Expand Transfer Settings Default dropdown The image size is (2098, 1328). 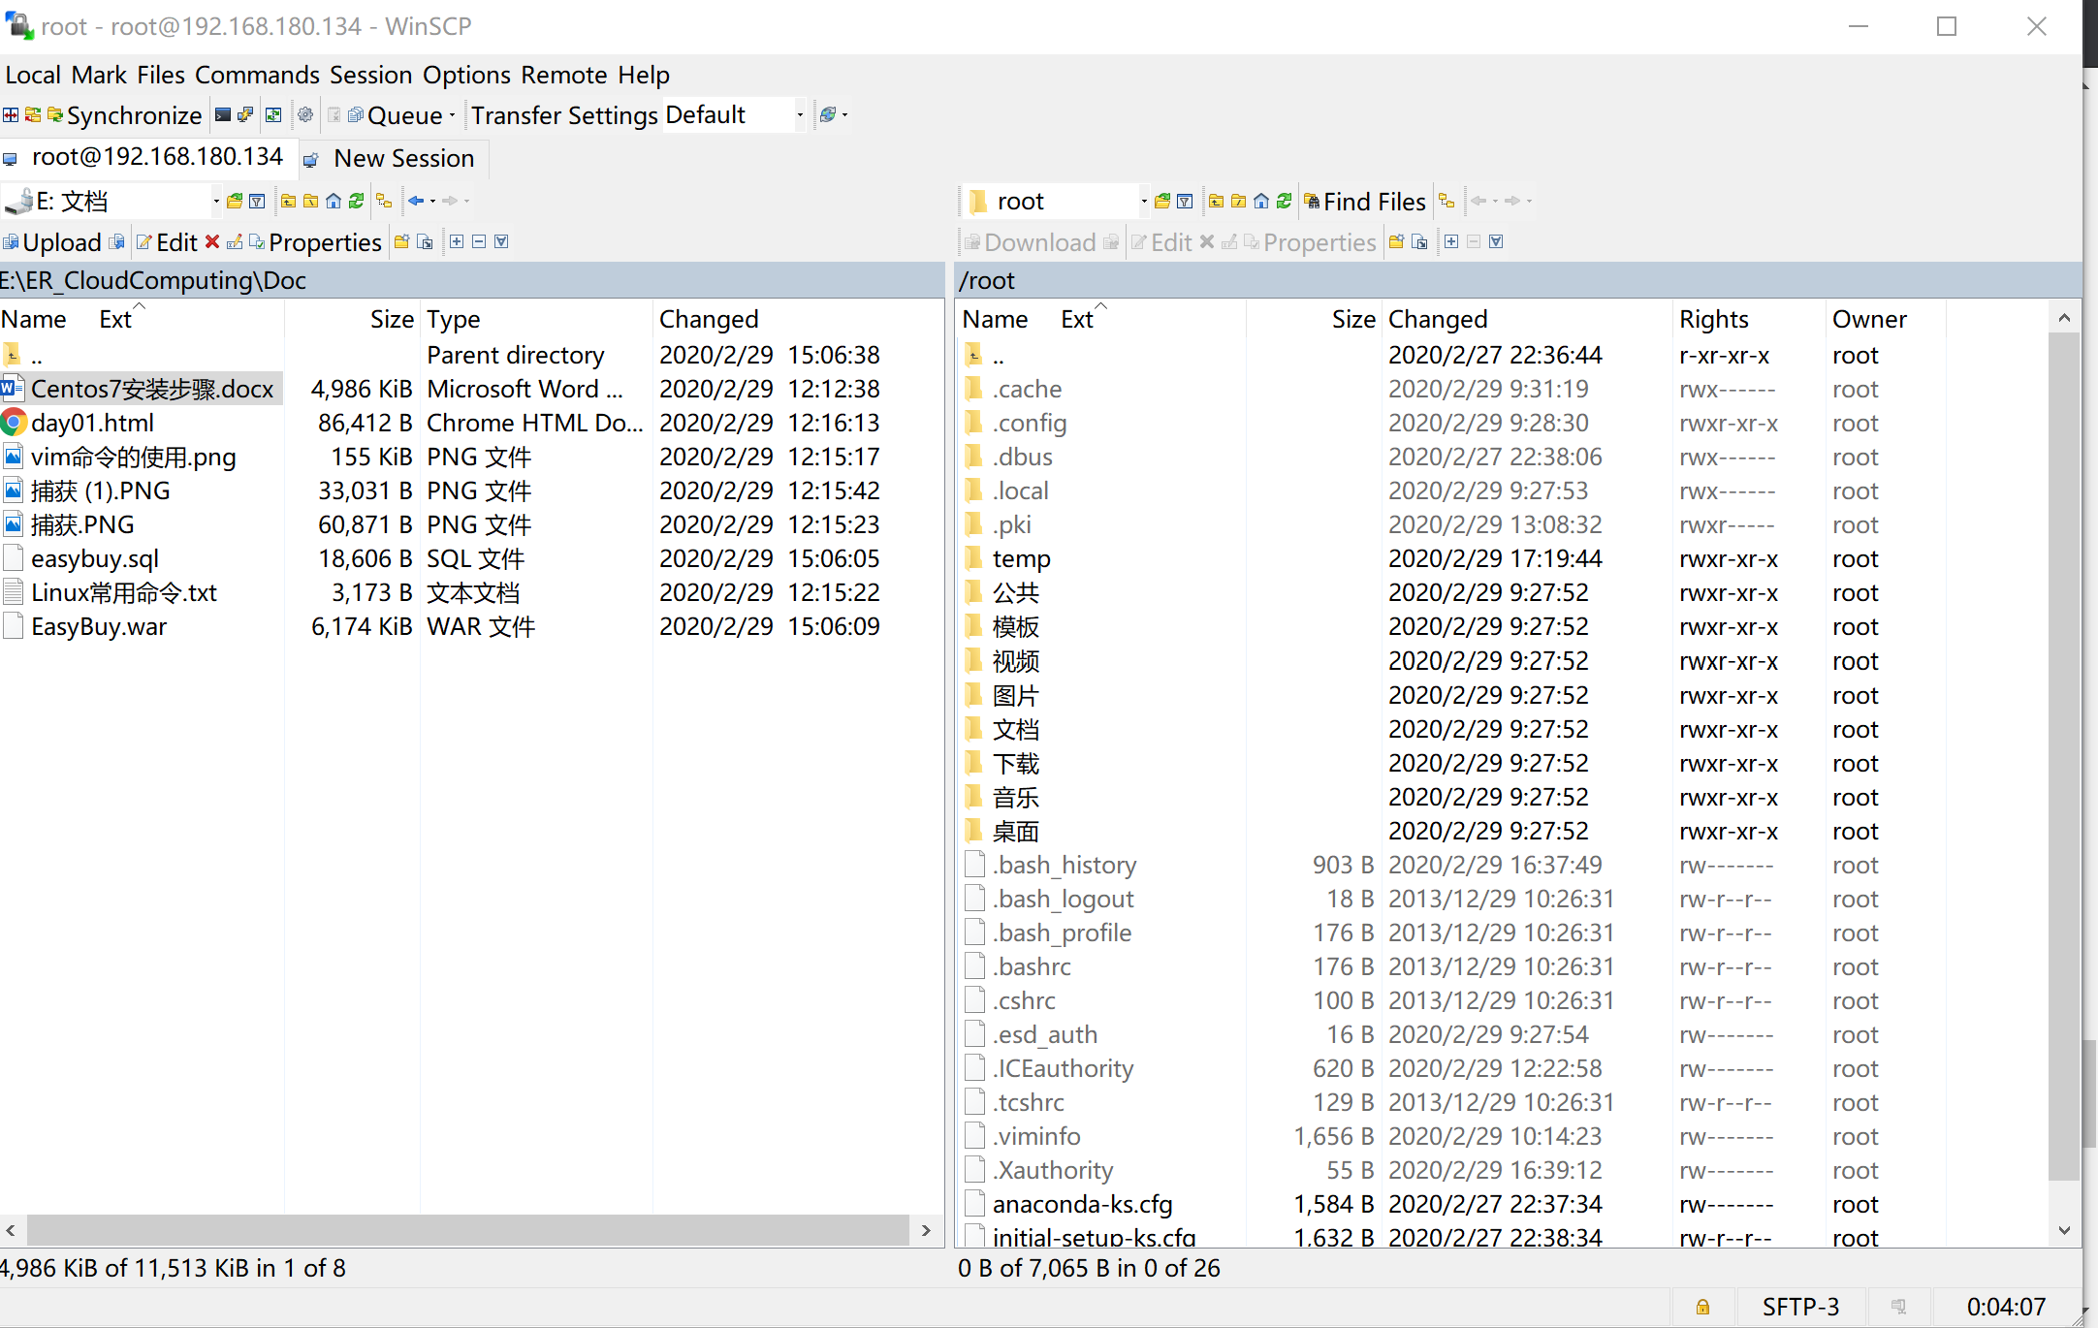click(800, 115)
